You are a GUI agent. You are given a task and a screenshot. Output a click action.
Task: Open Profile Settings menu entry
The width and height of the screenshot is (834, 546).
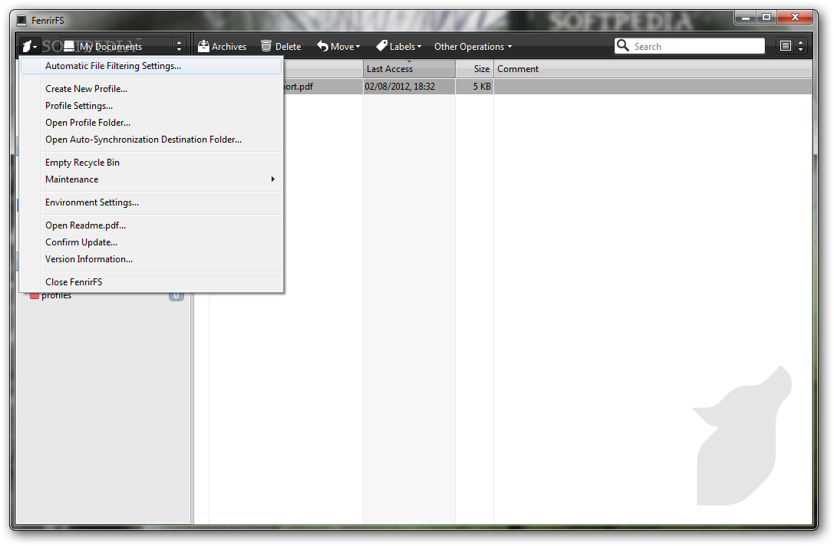(151, 106)
